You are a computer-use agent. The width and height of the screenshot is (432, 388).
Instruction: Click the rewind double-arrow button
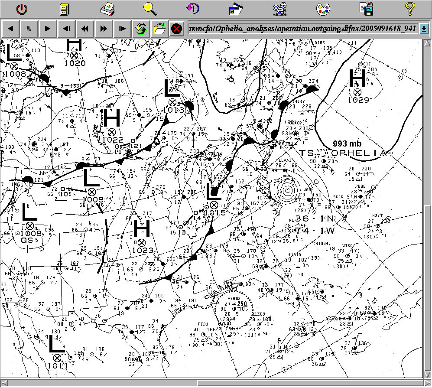click(85, 29)
